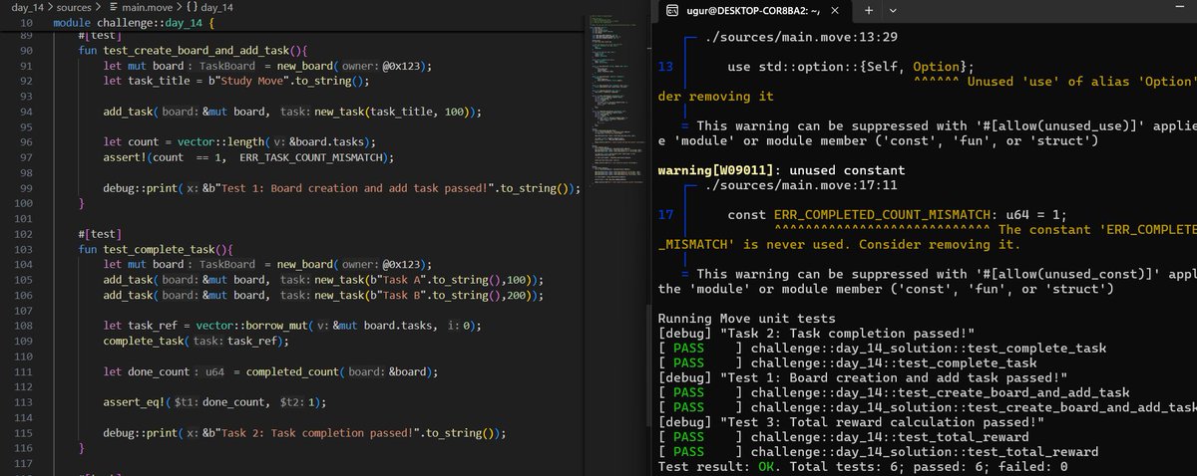The width and height of the screenshot is (1197, 476).
Task: Close the ugur@DESKTOP-COR8BA2 terminal tab
Action: pyautogui.click(x=834, y=10)
